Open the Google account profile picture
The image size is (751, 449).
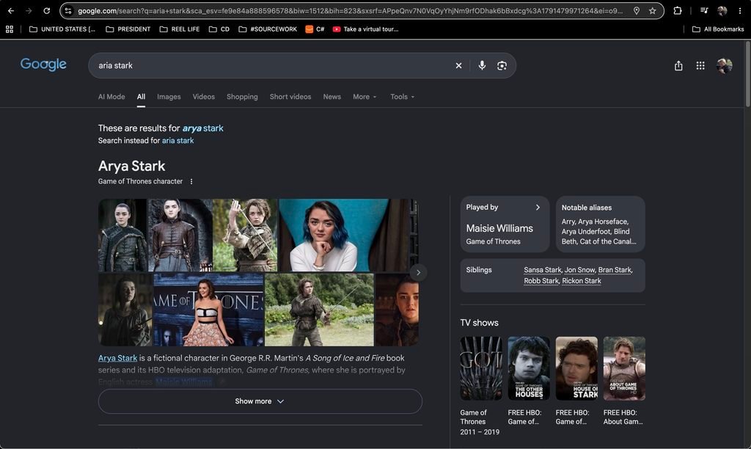[724, 65]
